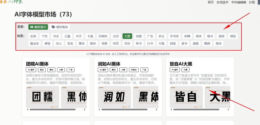The height and width of the screenshot is (125, 260).
Task: Filter by the 草书 tag
Action: 139,43
